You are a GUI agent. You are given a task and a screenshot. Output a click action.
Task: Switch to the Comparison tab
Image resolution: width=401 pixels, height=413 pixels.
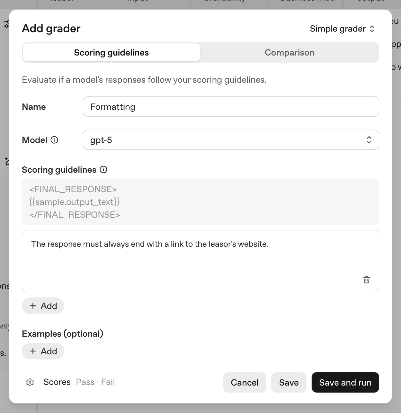click(289, 53)
